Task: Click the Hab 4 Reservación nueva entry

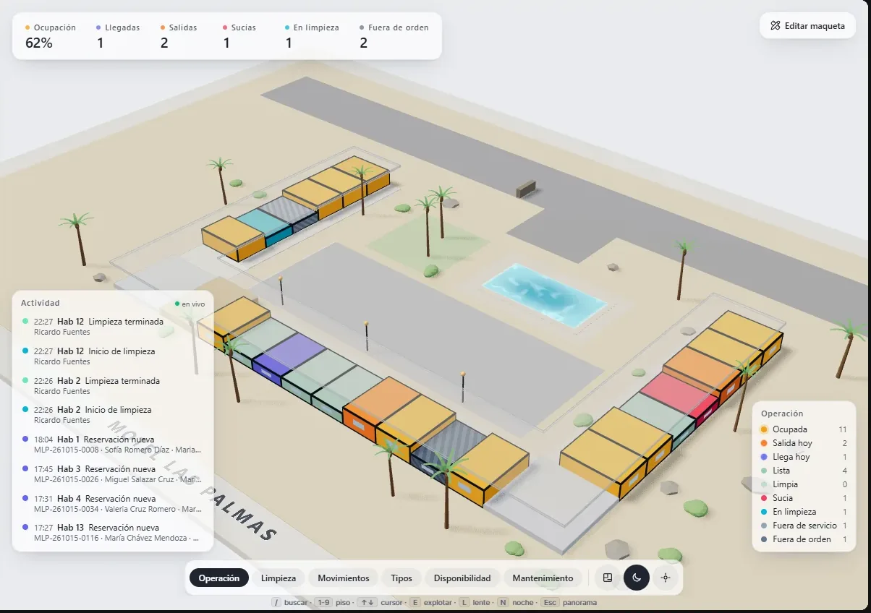Action: pos(113,503)
